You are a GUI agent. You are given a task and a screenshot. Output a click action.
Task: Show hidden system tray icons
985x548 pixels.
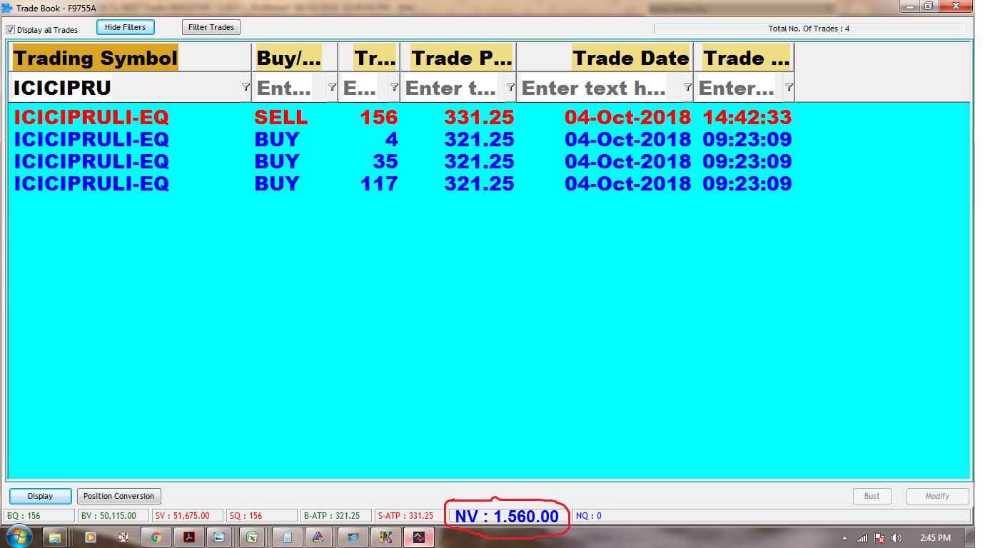pyautogui.click(x=845, y=538)
